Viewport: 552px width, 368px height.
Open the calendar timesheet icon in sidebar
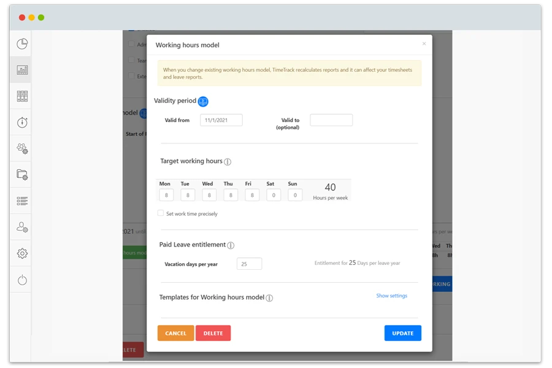21,96
